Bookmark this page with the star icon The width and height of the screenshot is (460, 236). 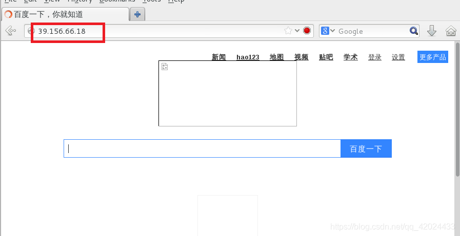(288, 31)
